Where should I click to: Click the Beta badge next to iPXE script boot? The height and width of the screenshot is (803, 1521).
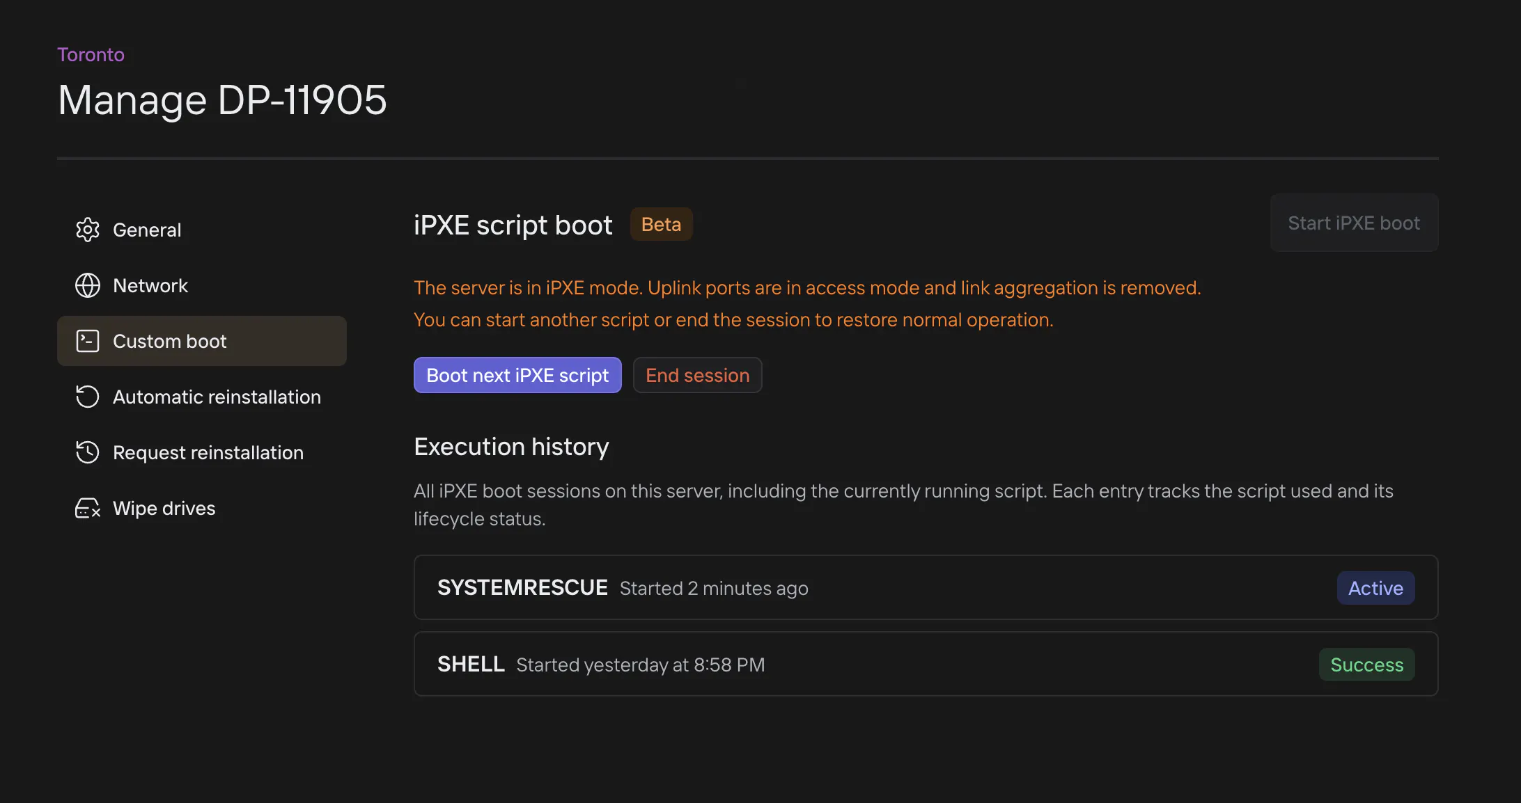660,224
